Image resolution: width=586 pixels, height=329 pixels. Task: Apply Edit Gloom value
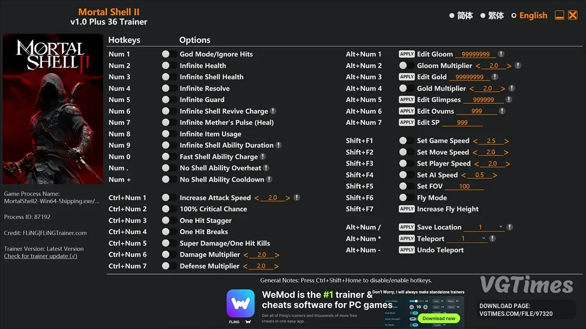point(407,54)
